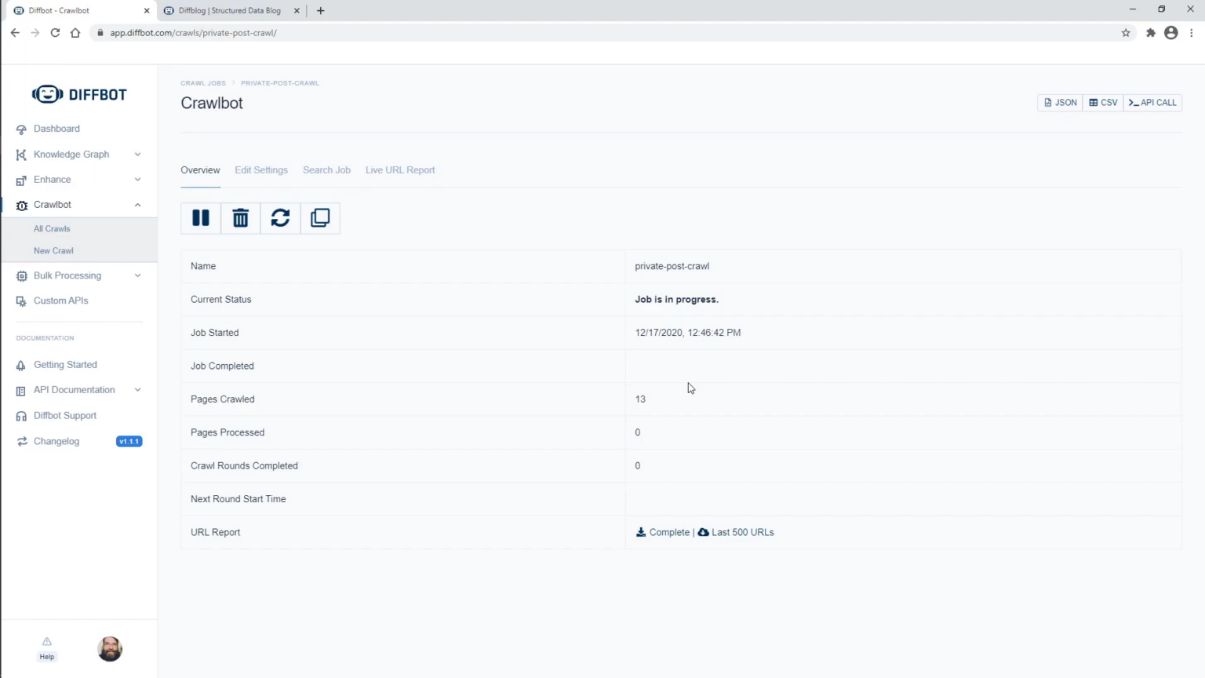The image size is (1205, 678).
Task: Download the Complete URL report
Action: click(x=663, y=532)
